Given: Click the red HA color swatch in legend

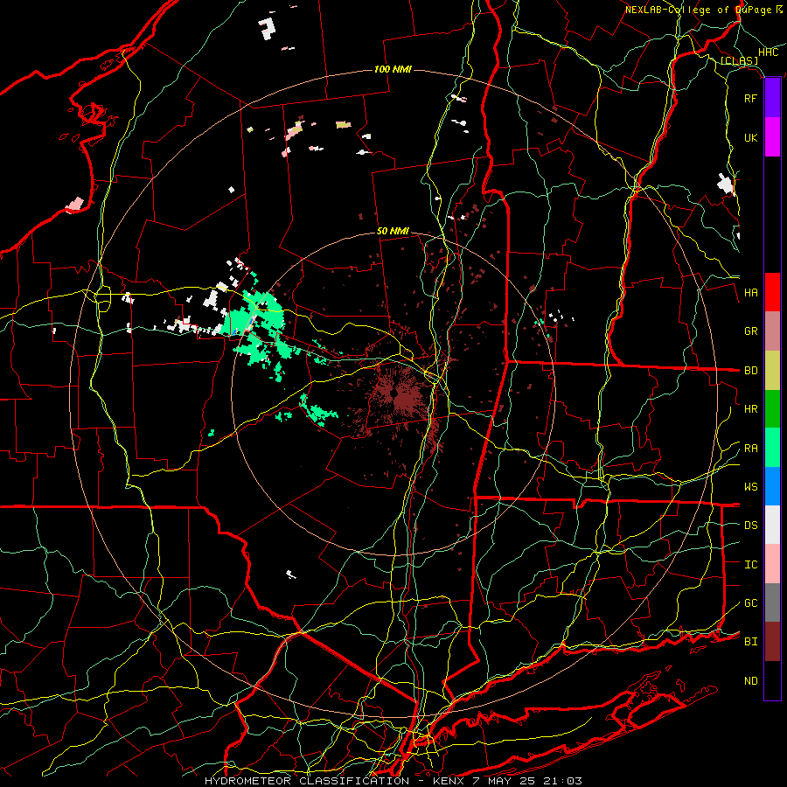Looking at the screenshot, I should pyautogui.click(x=772, y=292).
